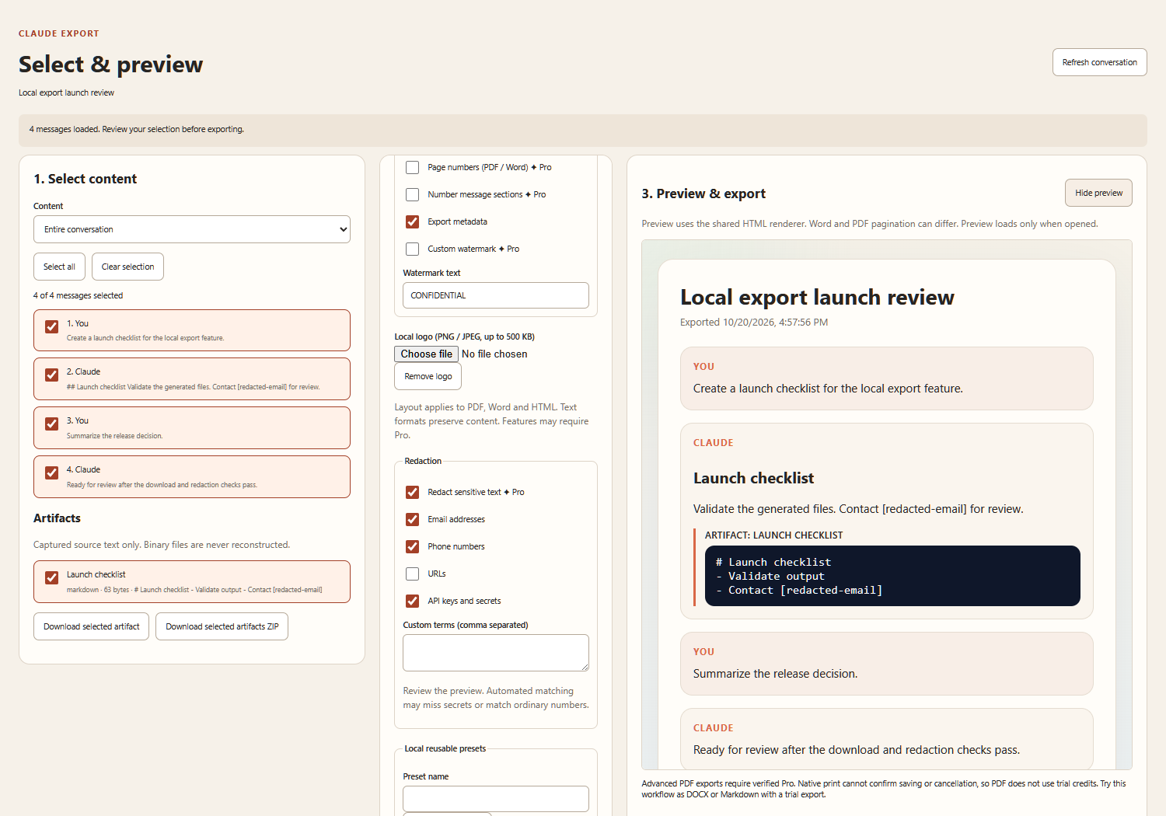This screenshot has height=816, width=1166.
Task: Click the export timestamp 10/20/2026, 4:57:56 PM
Action: [x=754, y=322]
